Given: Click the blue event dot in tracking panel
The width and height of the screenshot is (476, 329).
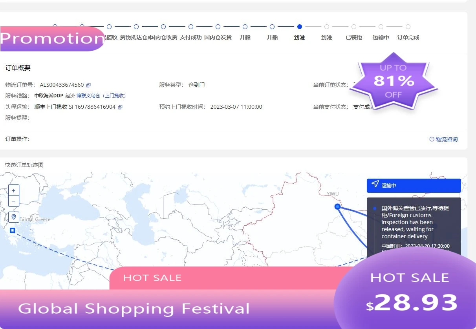Looking at the screenshot, I should pos(375,208).
